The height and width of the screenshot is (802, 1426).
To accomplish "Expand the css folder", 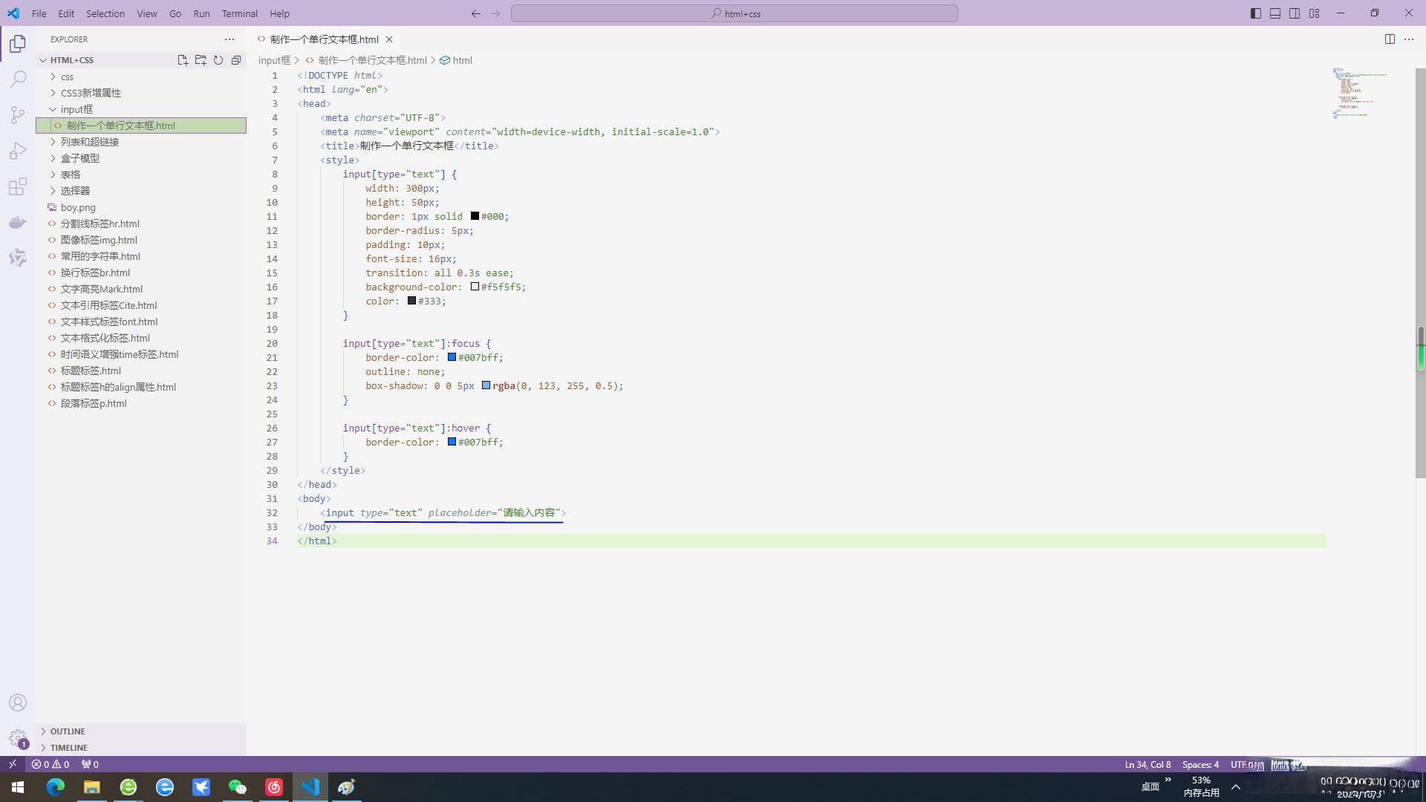I will tap(141, 76).
